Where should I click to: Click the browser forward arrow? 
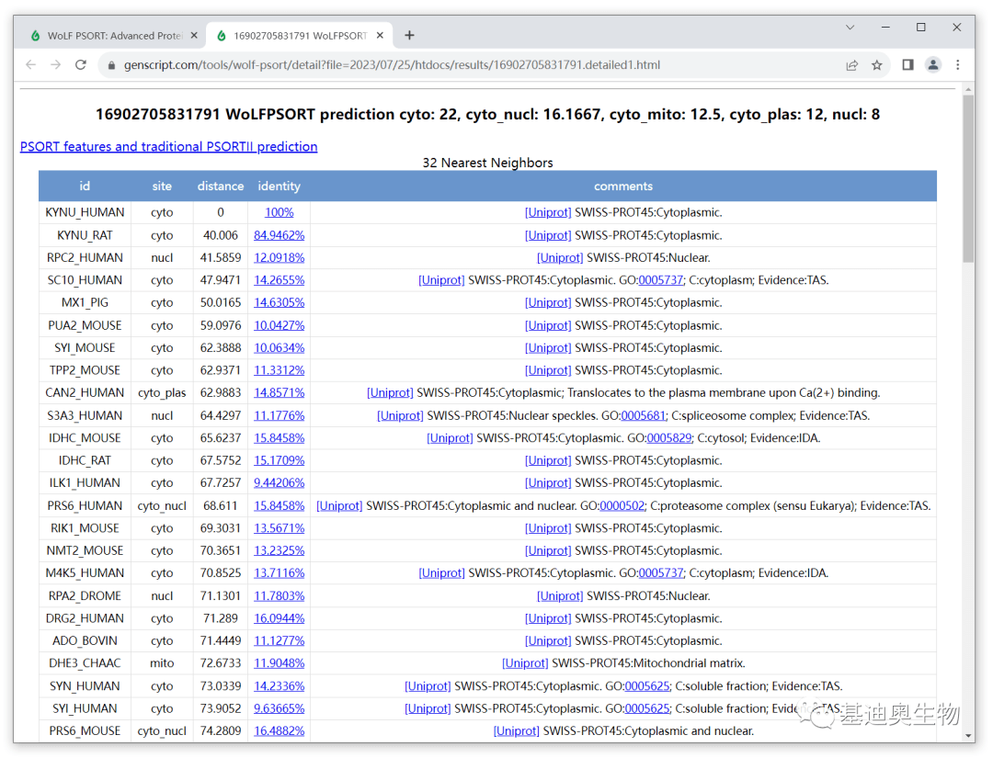[x=55, y=65]
